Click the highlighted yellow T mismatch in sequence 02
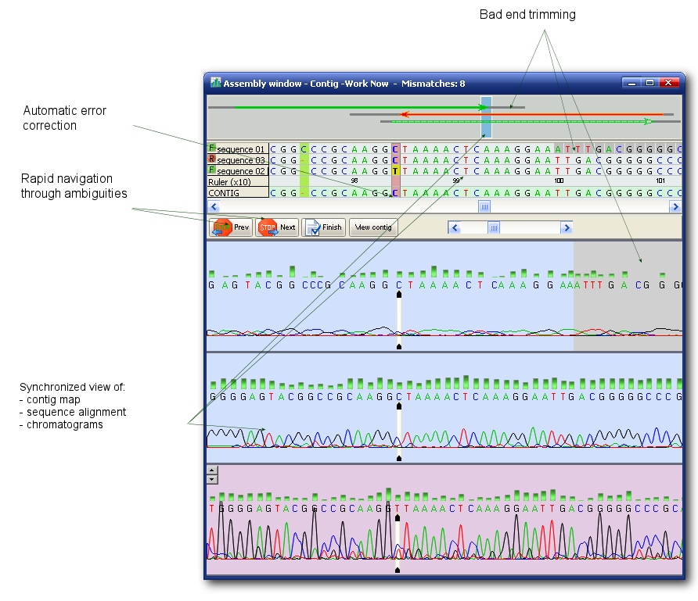Image resolution: width=698 pixels, height=601 pixels. click(395, 171)
